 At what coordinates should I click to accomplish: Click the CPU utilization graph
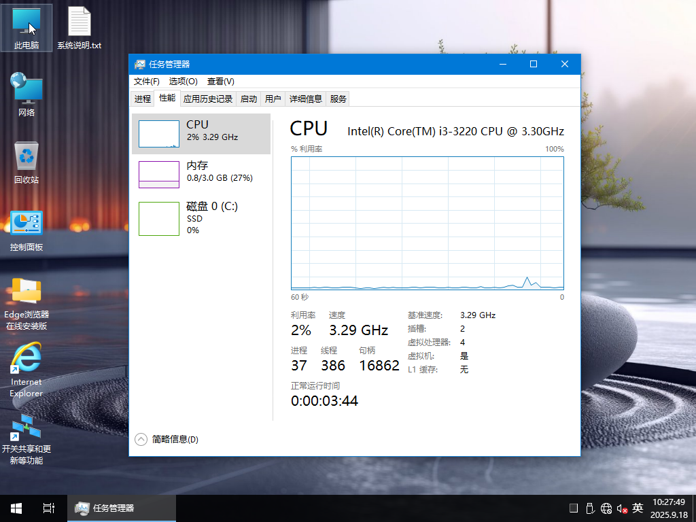pos(428,223)
